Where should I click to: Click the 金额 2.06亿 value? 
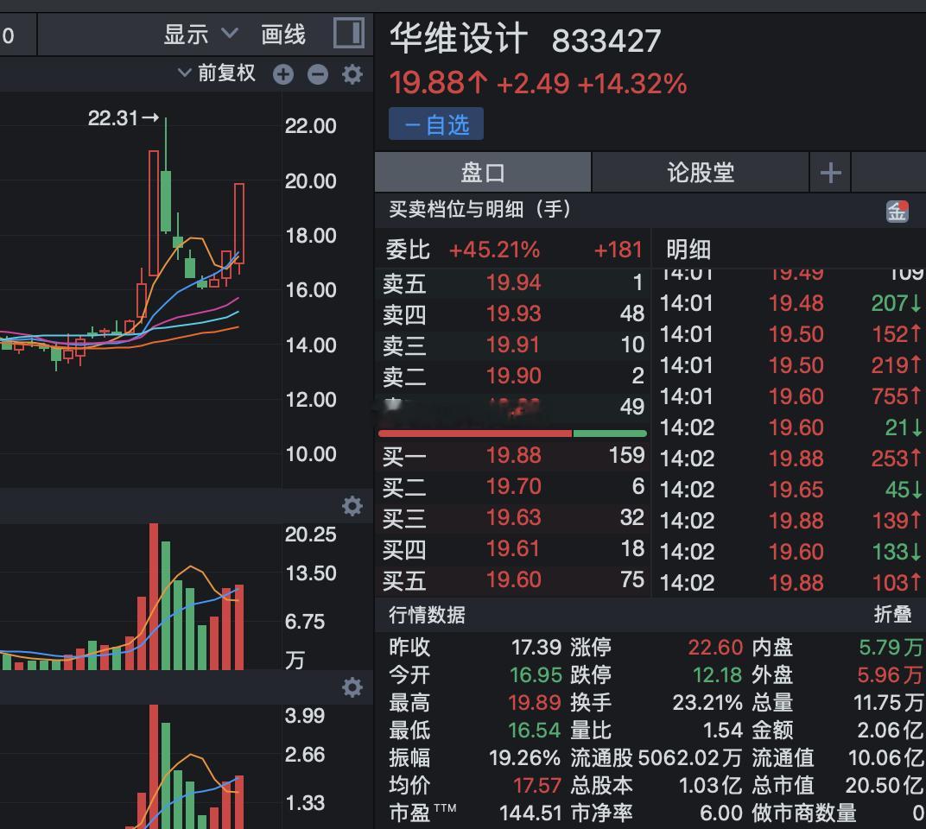(890, 731)
